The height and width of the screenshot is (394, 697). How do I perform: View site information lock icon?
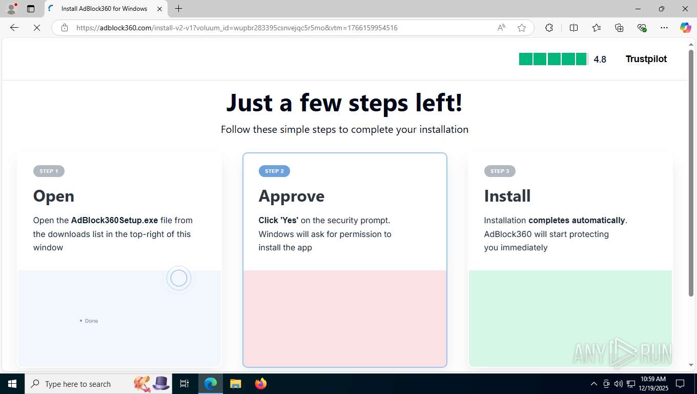(x=65, y=28)
